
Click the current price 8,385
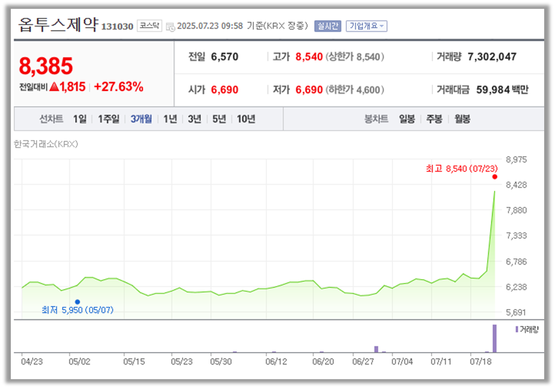[46, 66]
